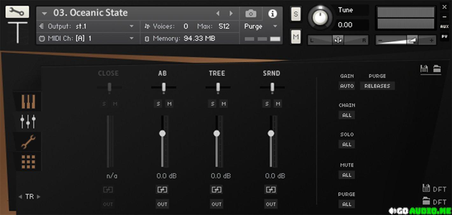This screenshot has width=452, height=215.
Task: Open the piano keys view in sidebar
Action: [28, 102]
